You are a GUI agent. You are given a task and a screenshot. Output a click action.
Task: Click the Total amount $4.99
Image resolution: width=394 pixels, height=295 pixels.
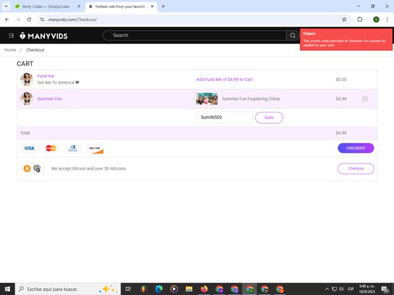pyautogui.click(x=341, y=133)
